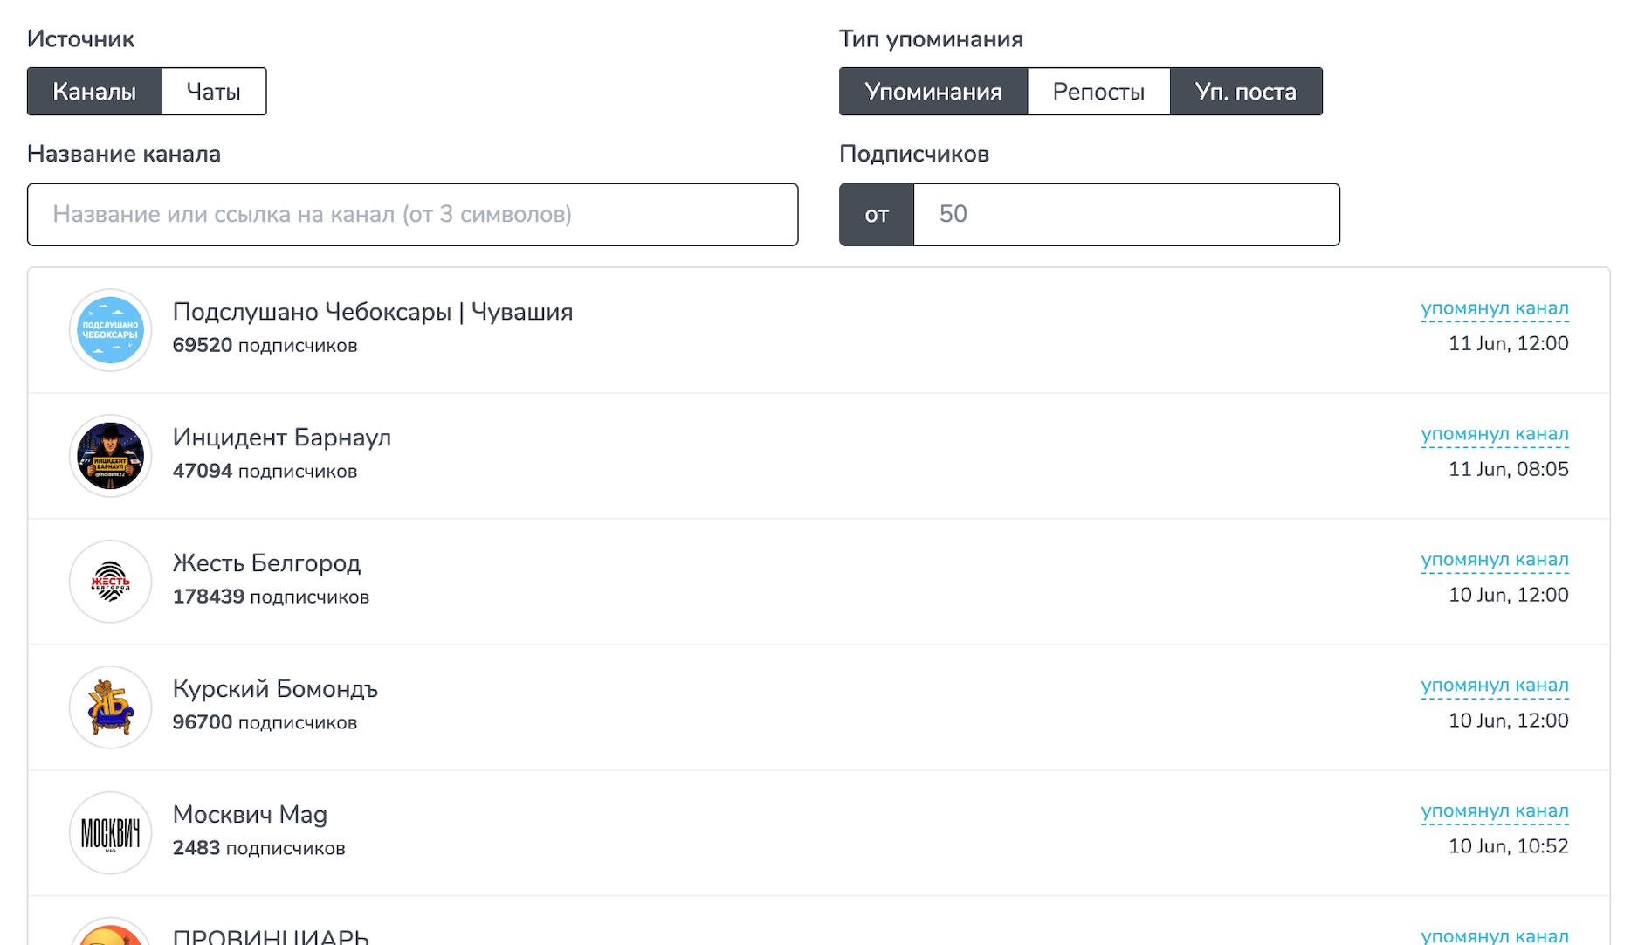
Task: Open the Инцидент Барнаул channel title
Action: [282, 438]
